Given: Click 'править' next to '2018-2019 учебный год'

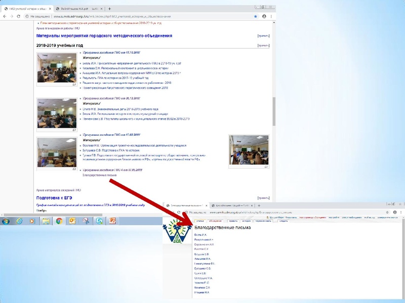Looking at the screenshot, I should (263, 45).
